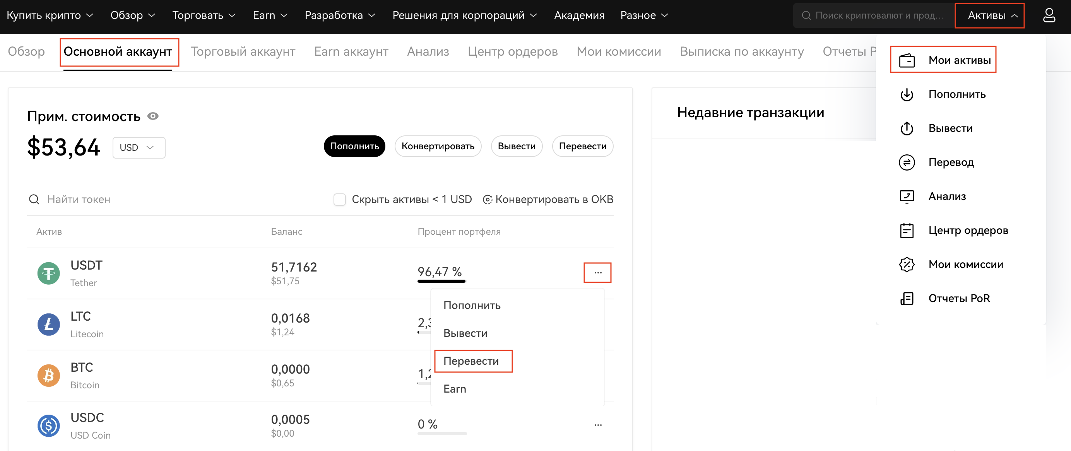This screenshot has height=451, width=1071.
Task: Choose Перевести in USDT context menu
Action: pos(471,361)
